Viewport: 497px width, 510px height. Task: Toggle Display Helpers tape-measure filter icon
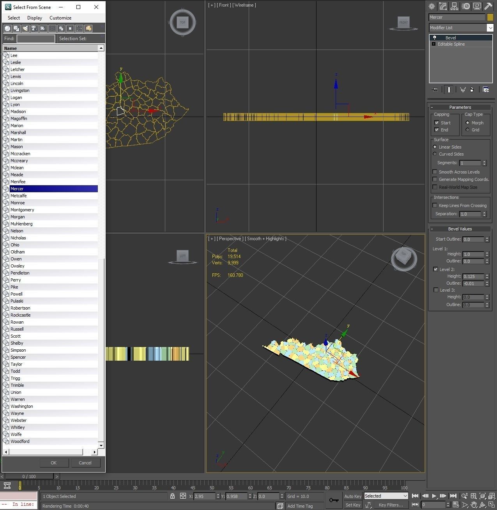43,28
